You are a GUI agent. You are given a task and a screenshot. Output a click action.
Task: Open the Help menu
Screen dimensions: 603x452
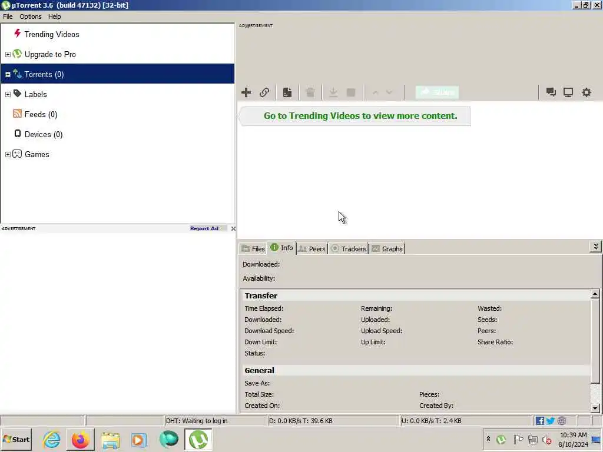point(54,16)
